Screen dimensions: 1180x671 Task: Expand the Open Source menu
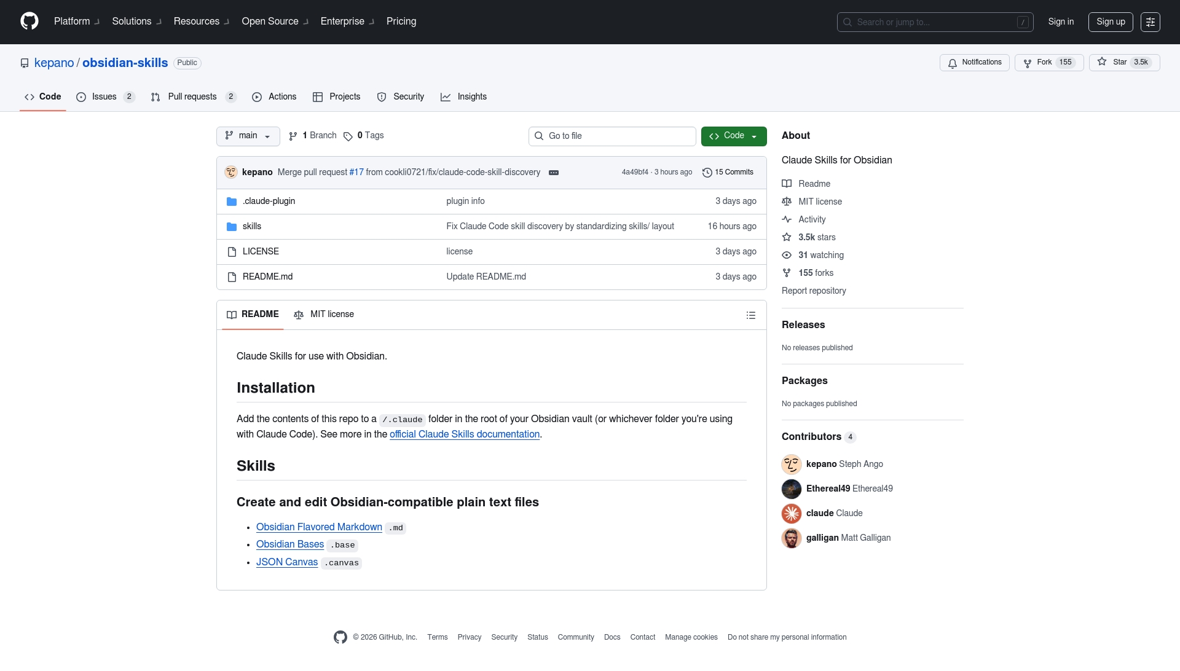tap(275, 22)
